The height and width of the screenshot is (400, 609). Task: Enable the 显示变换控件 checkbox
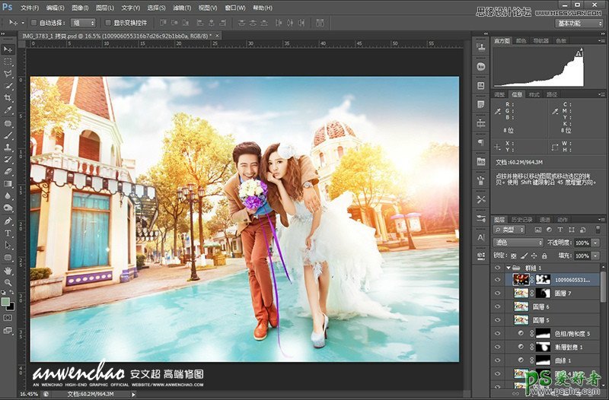coord(107,23)
